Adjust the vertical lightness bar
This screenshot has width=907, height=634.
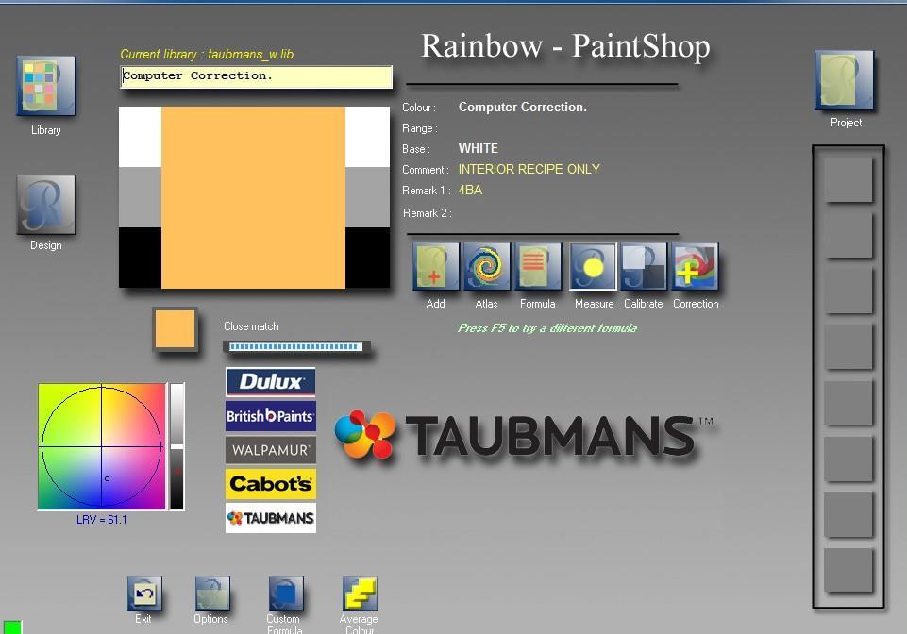(x=177, y=446)
